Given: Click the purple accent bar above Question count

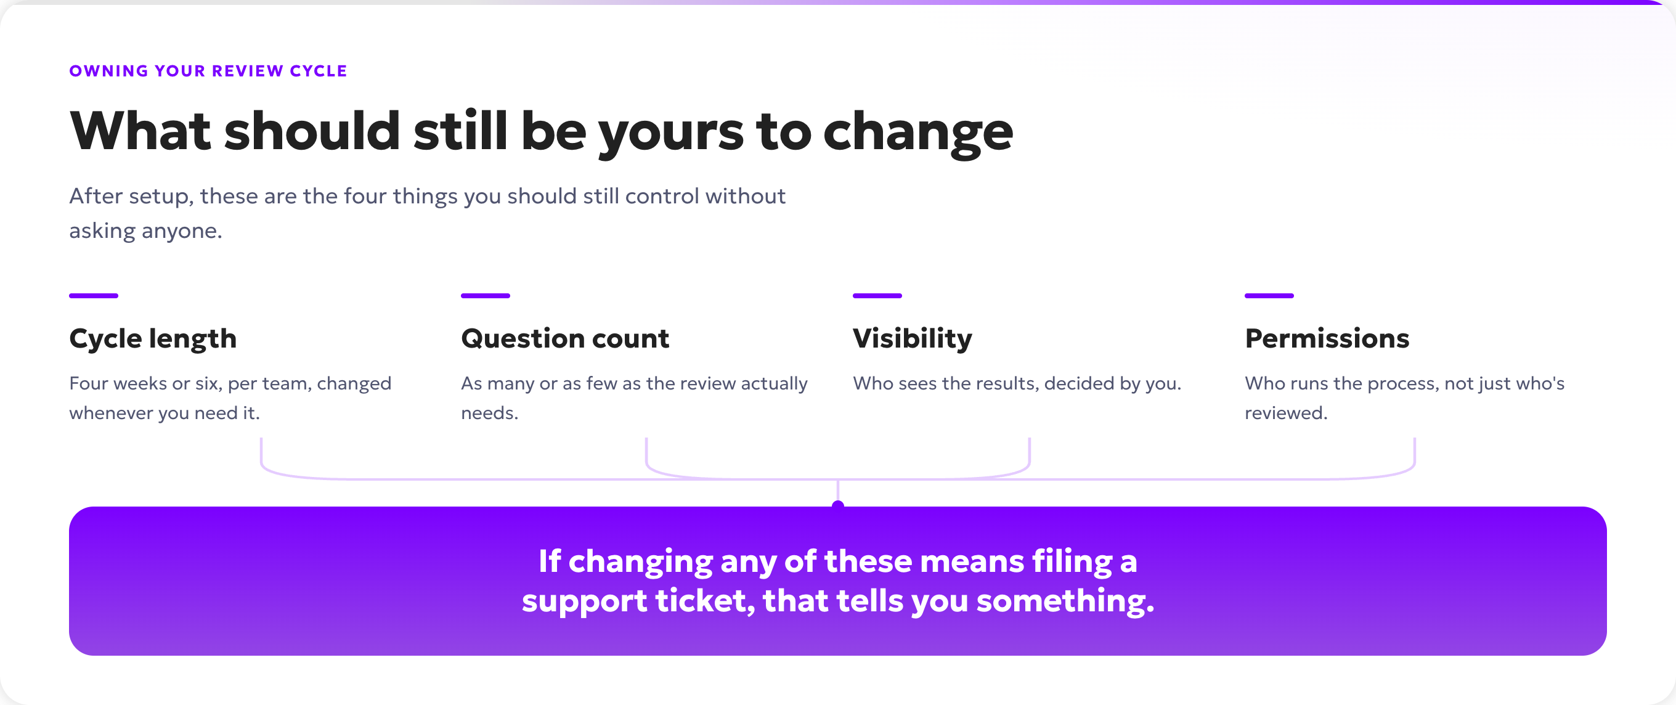Looking at the screenshot, I should pos(486,296).
